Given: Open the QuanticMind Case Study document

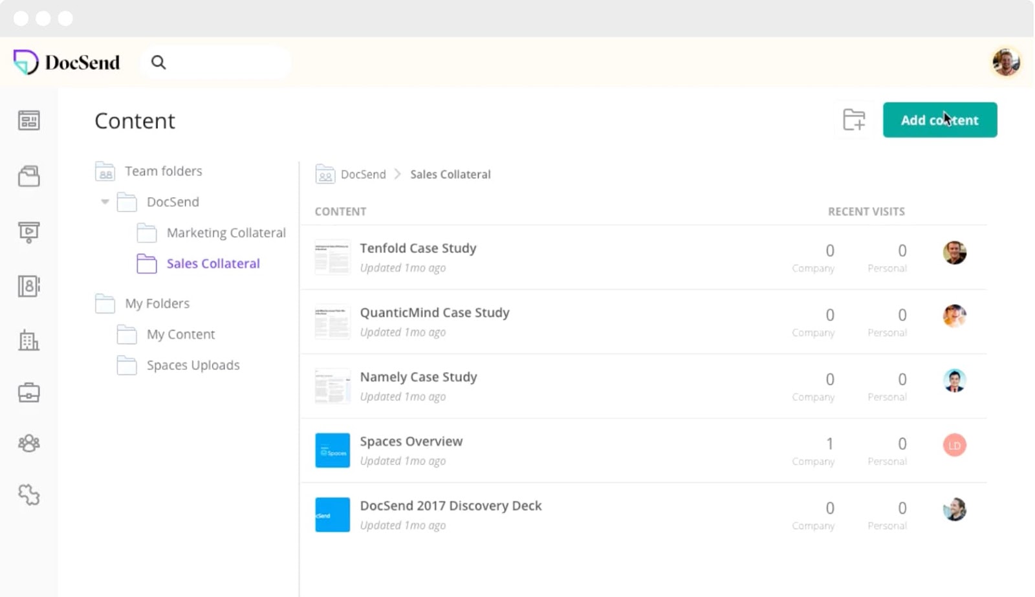Looking at the screenshot, I should coord(435,312).
